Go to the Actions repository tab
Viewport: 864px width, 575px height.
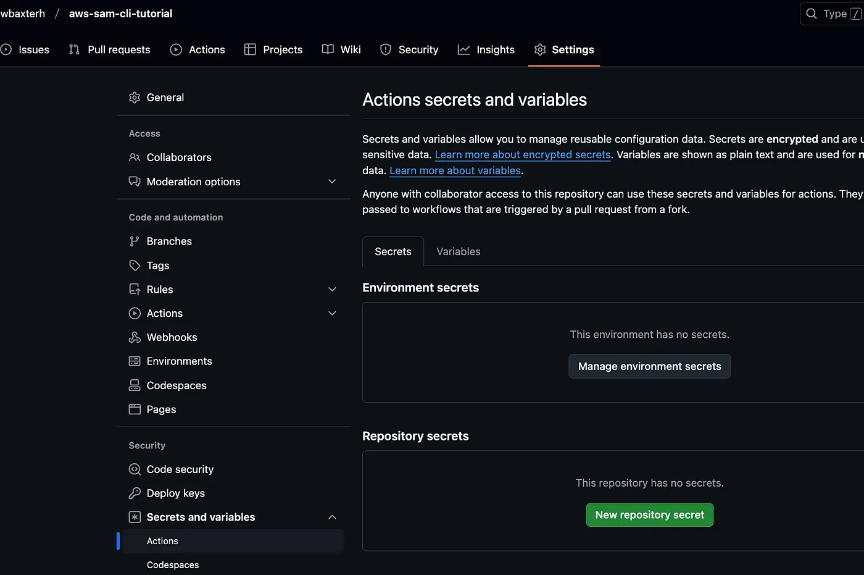(197, 49)
